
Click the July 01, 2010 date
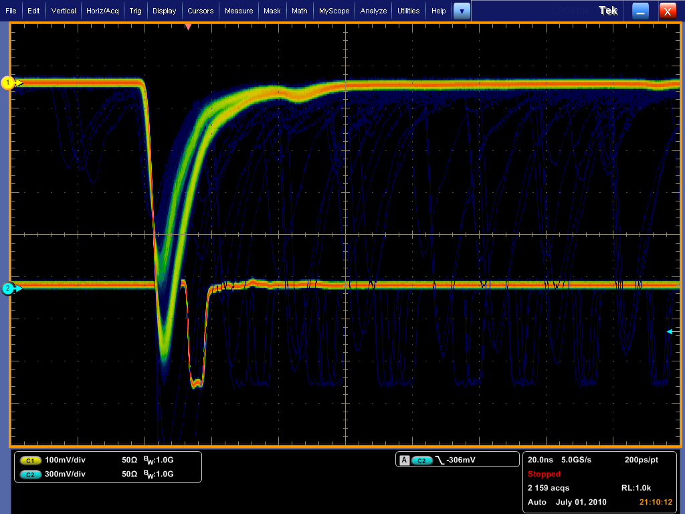(x=581, y=502)
